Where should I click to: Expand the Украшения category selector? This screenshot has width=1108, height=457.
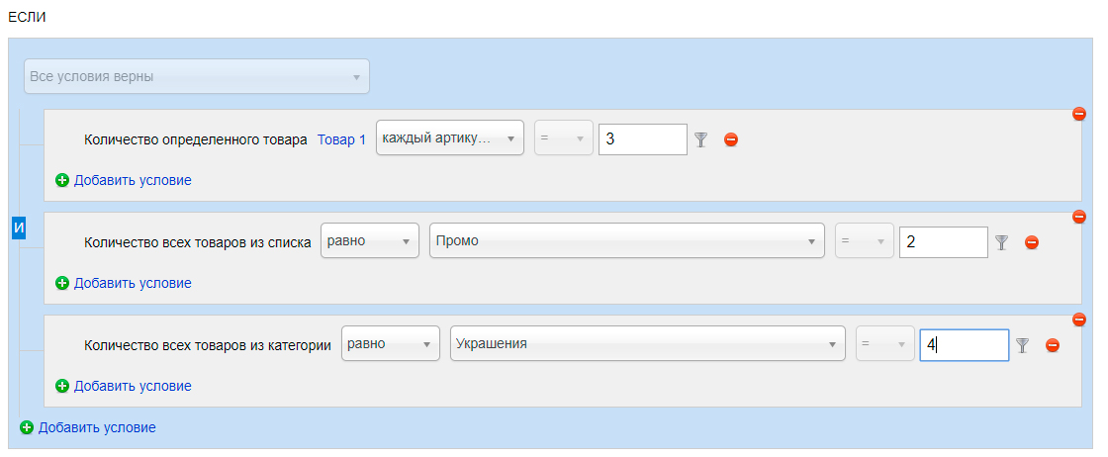pos(648,344)
